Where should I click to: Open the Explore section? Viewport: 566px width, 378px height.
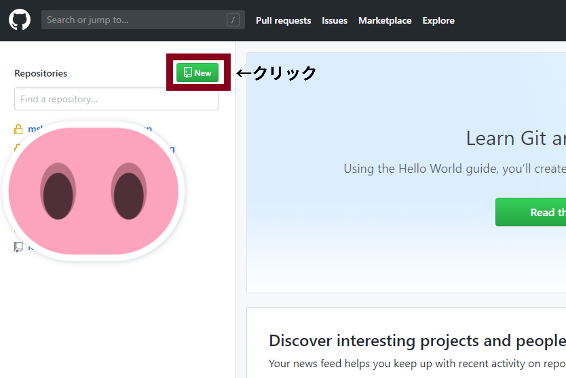(438, 20)
